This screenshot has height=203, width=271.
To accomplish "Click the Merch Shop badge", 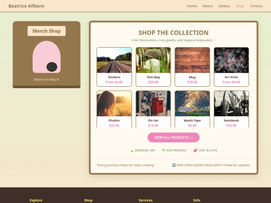I will pyautogui.click(x=47, y=31).
